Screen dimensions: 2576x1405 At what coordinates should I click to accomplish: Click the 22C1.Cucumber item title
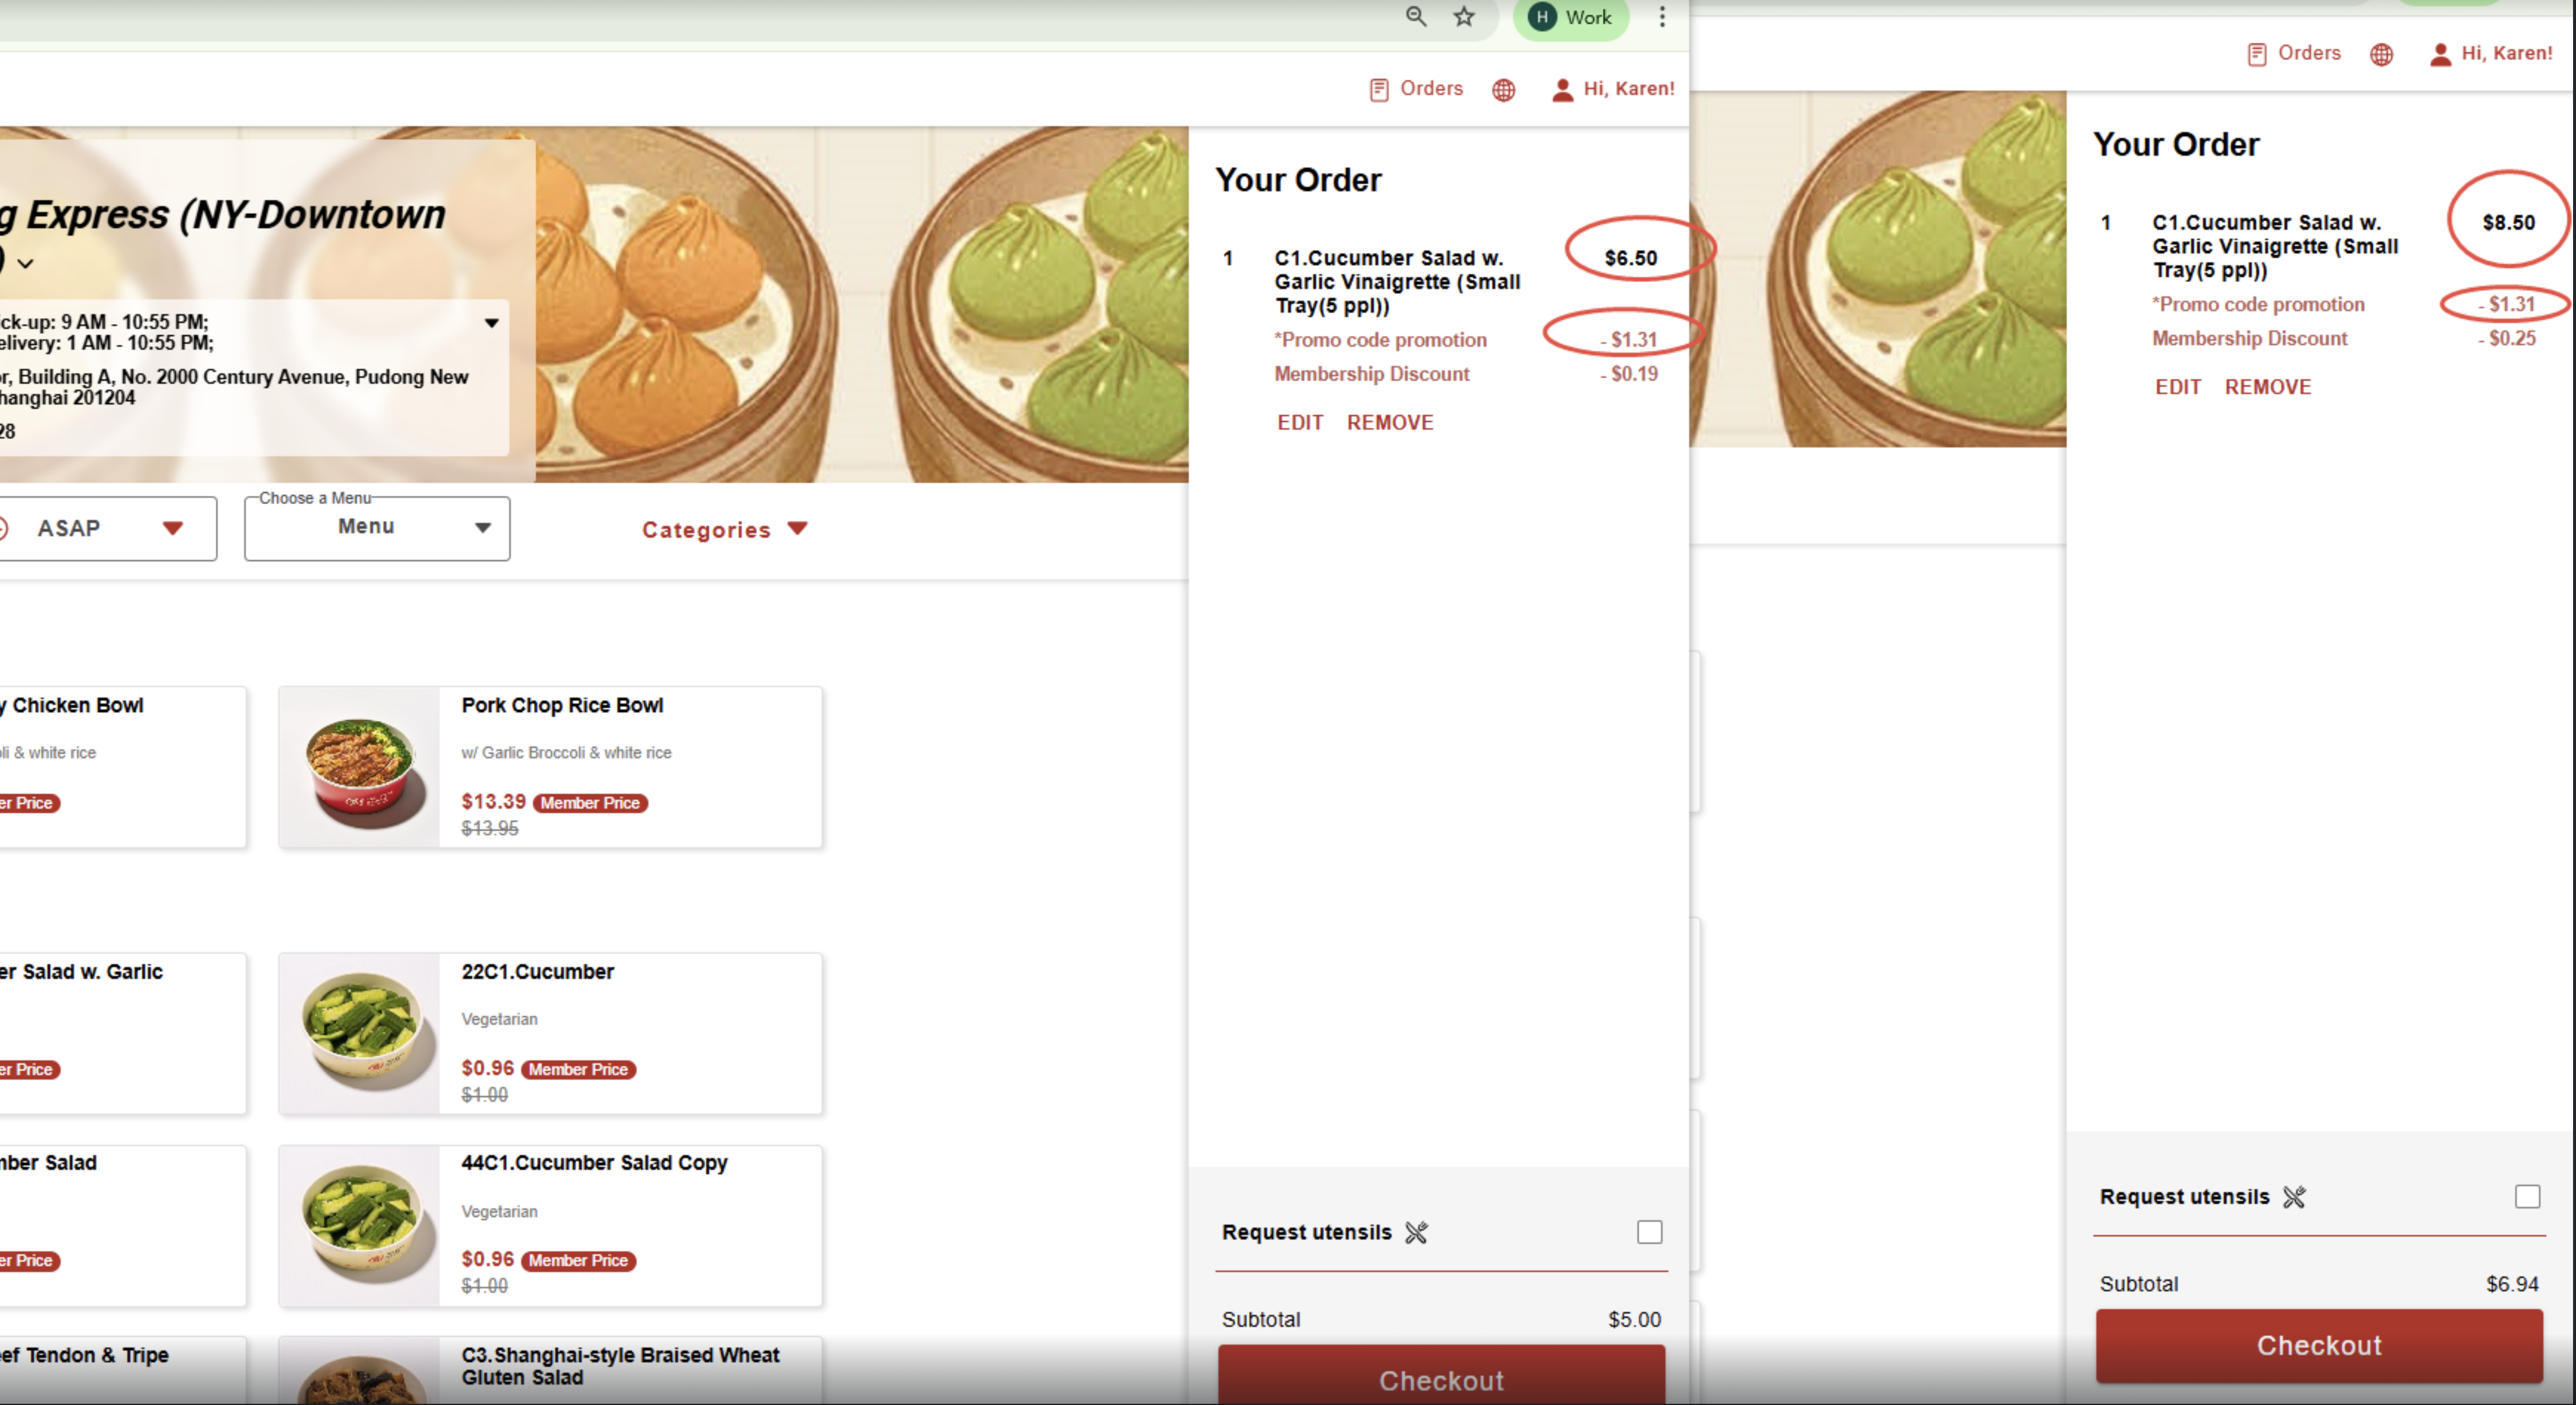(x=537, y=972)
